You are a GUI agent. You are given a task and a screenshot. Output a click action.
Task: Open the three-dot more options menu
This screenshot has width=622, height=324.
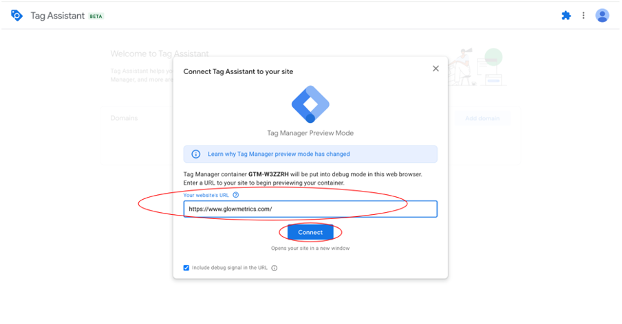point(583,15)
